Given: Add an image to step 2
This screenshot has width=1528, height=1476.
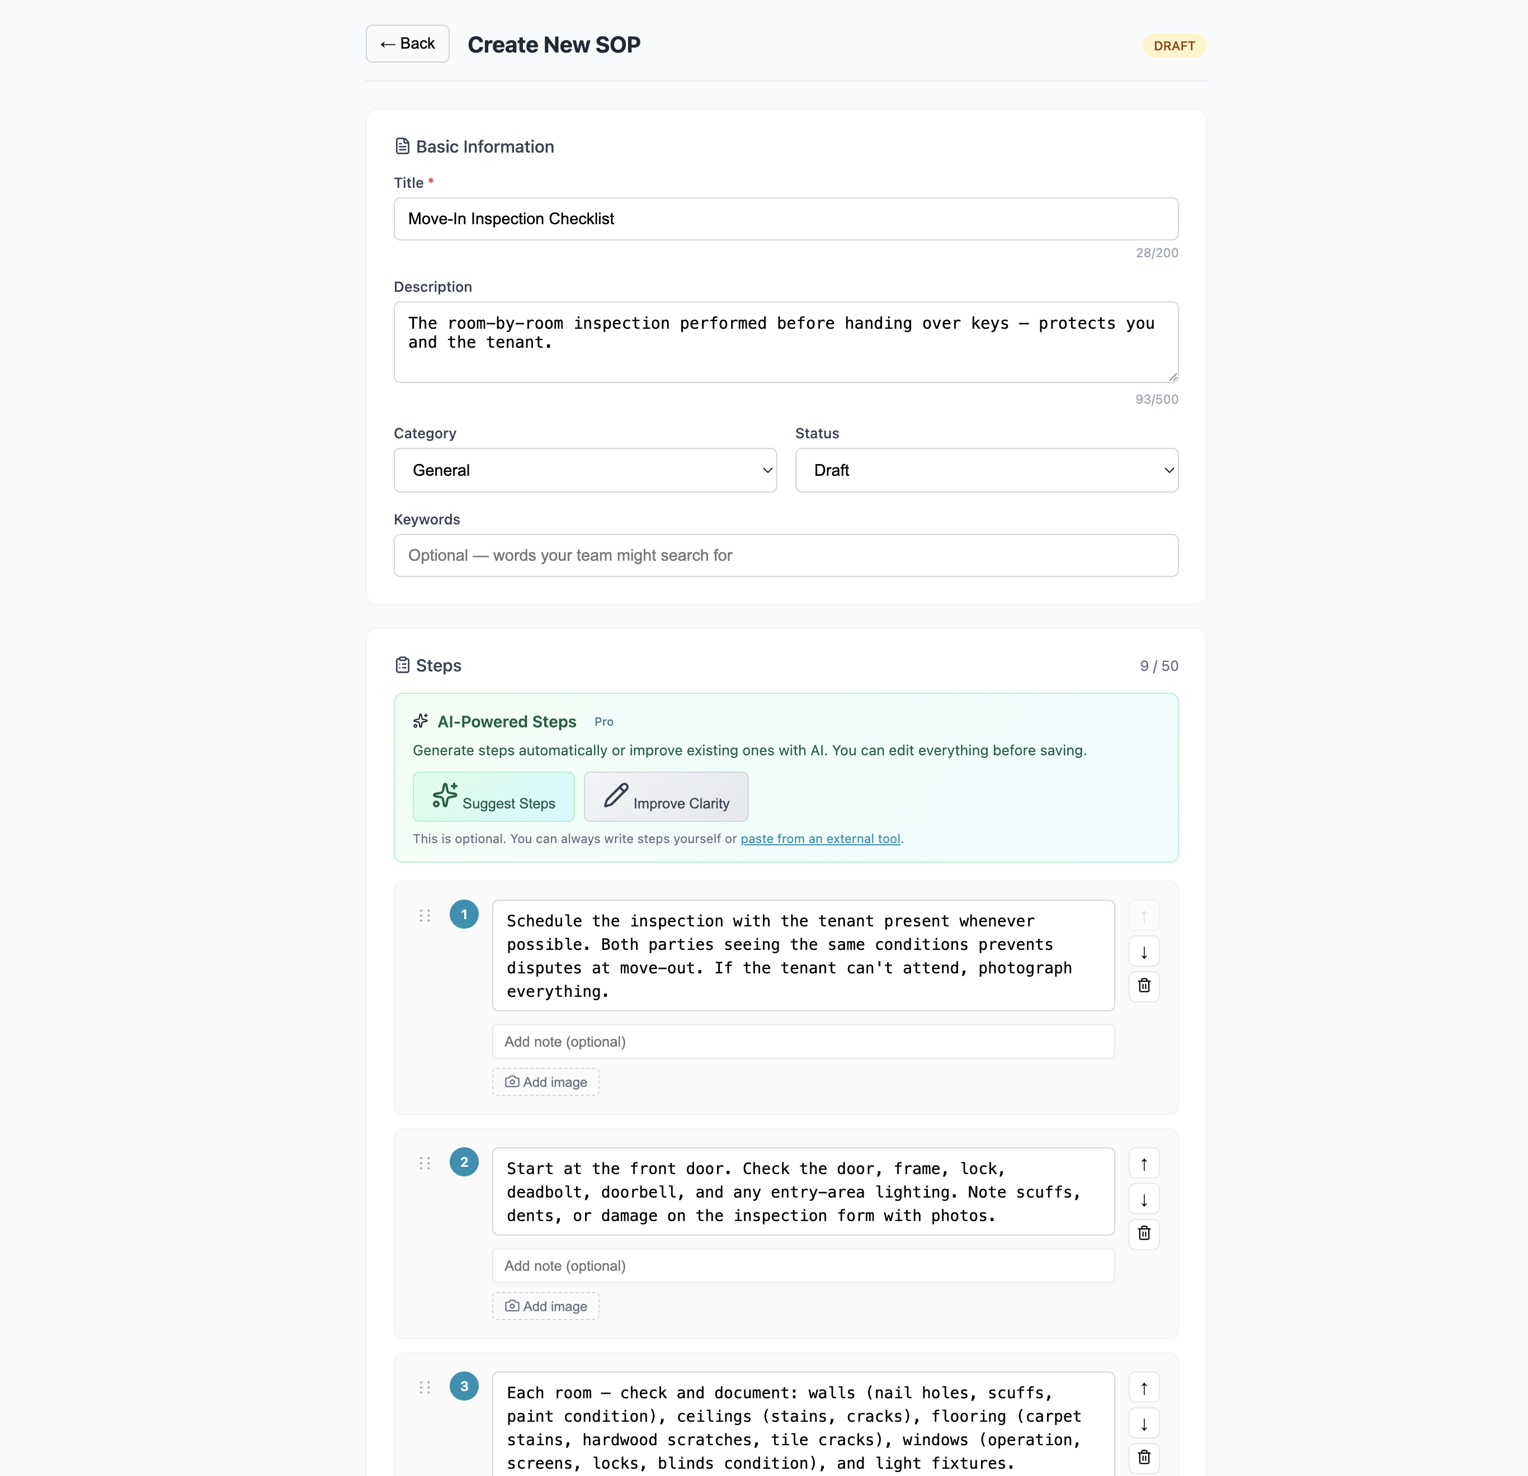Looking at the screenshot, I should tap(545, 1305).
